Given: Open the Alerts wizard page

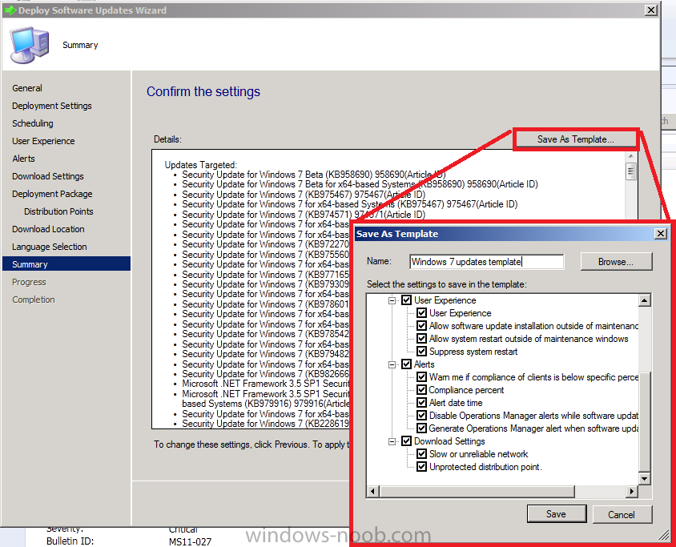Looking at the screenshot, I should (24, 159).
